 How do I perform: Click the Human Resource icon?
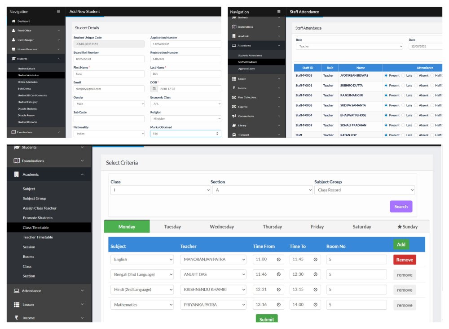[13, 49]
